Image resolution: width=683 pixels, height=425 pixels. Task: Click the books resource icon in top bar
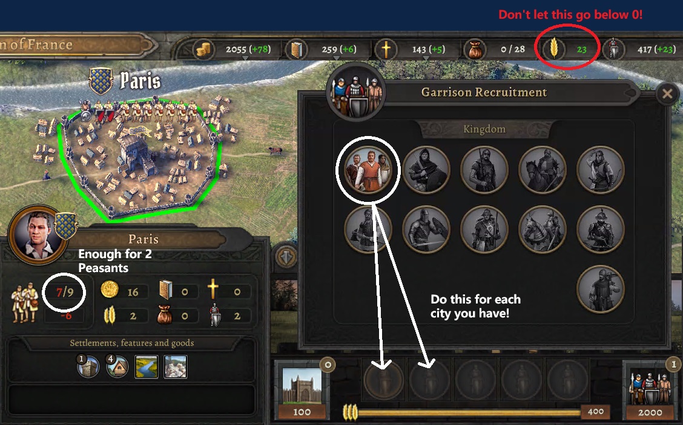296,50
